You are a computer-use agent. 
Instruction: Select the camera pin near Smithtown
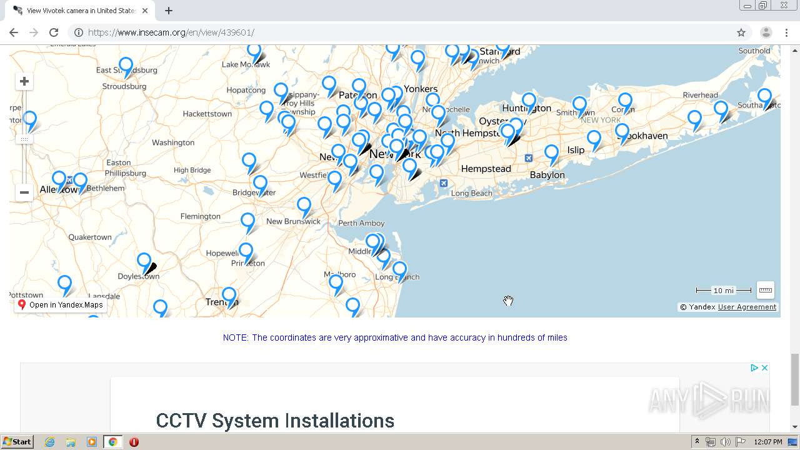(x=580, y=106)
